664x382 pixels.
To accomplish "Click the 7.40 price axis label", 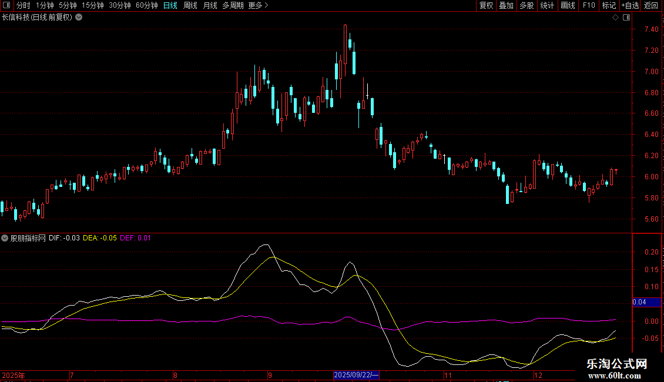I will tap(651, 29).
